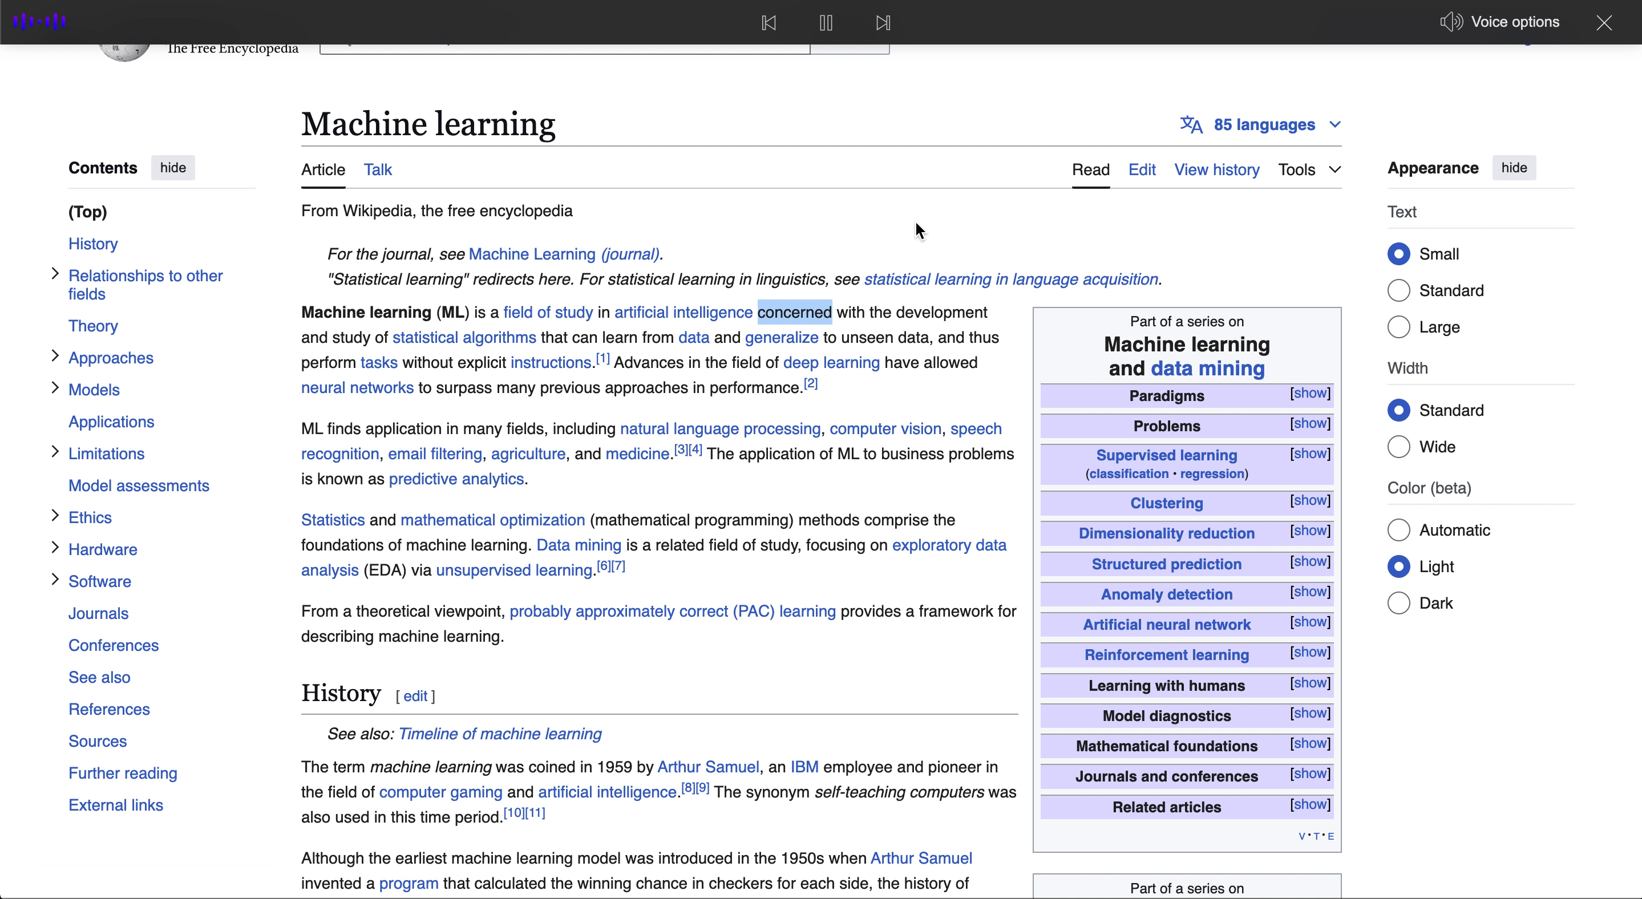Open the data mining series title link

pyautogui.click(x=1208, y=368)
